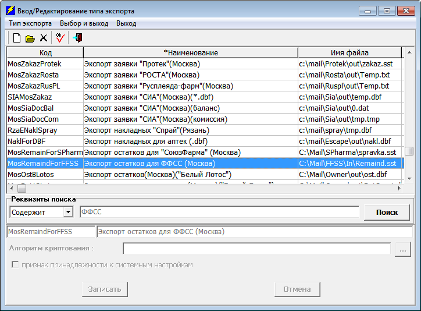Click the exit door toolbar icon

77,38
